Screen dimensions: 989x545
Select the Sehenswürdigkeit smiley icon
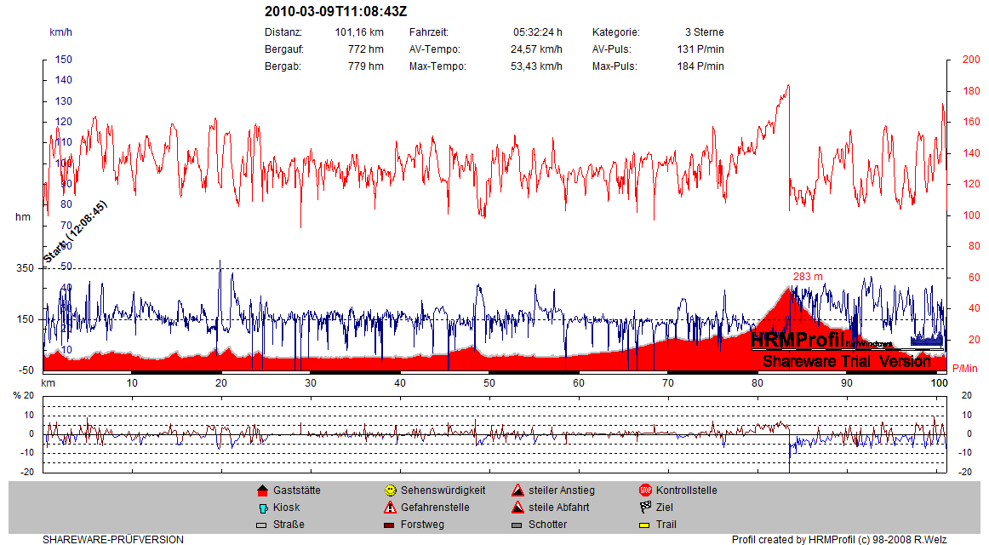tap(390, 490)
